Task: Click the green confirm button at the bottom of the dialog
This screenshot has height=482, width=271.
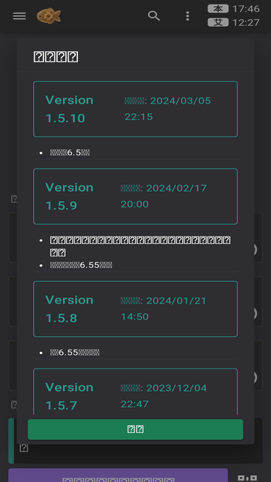Action: (x=136, y=429)
